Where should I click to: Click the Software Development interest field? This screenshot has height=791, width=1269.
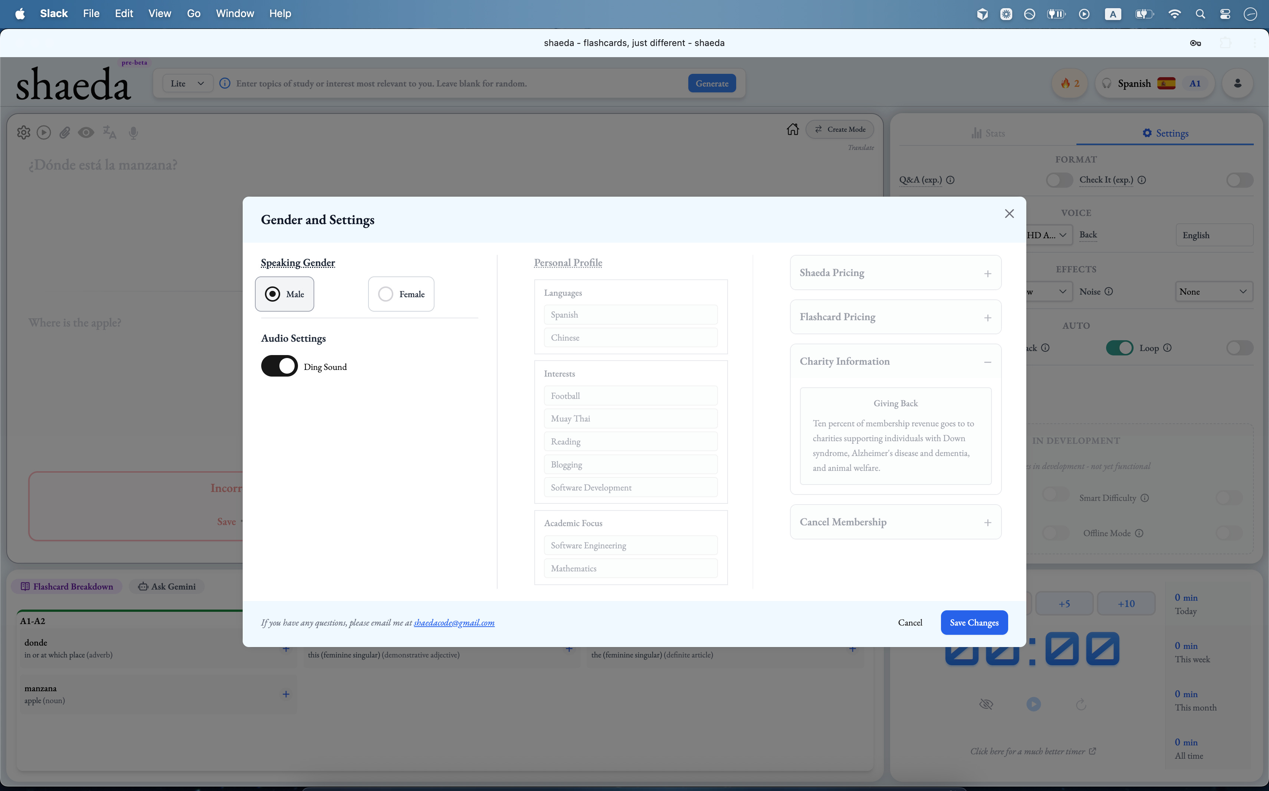pos(630,488)
